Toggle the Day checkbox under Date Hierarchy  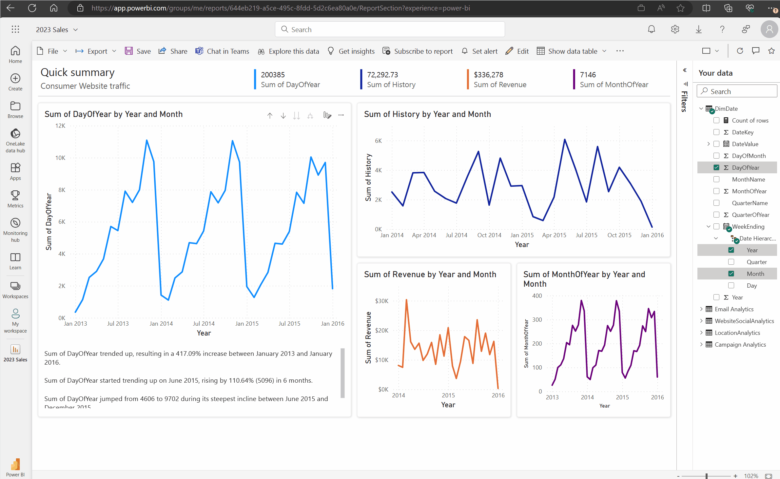click(x=731, y=285)
